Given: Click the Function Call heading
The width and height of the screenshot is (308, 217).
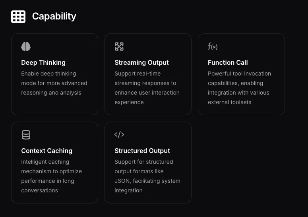Looking at the screenshot, I should coord(228,62).
